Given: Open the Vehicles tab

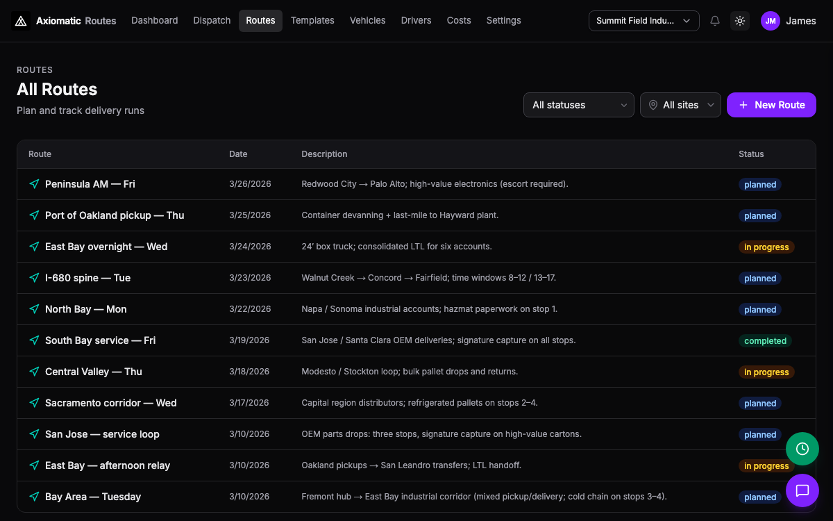Looking at the screenshot, I should [x=368, y=21].
